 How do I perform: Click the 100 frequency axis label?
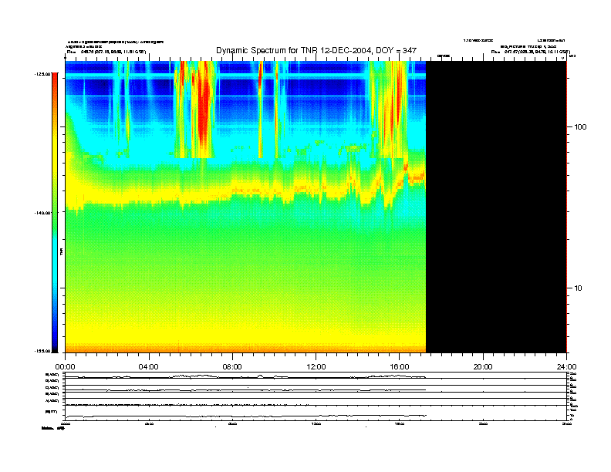point(580,127)
